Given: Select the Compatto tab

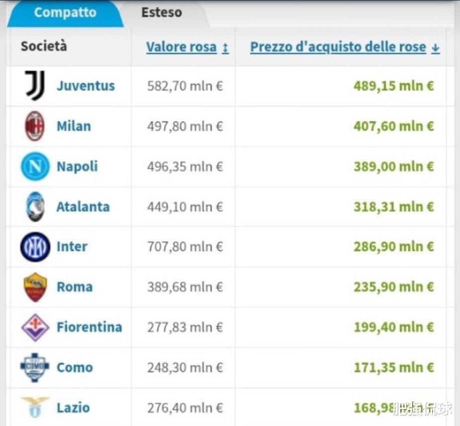Looking at the screenshot, I should pyautogui.click(x=65, y=12).
